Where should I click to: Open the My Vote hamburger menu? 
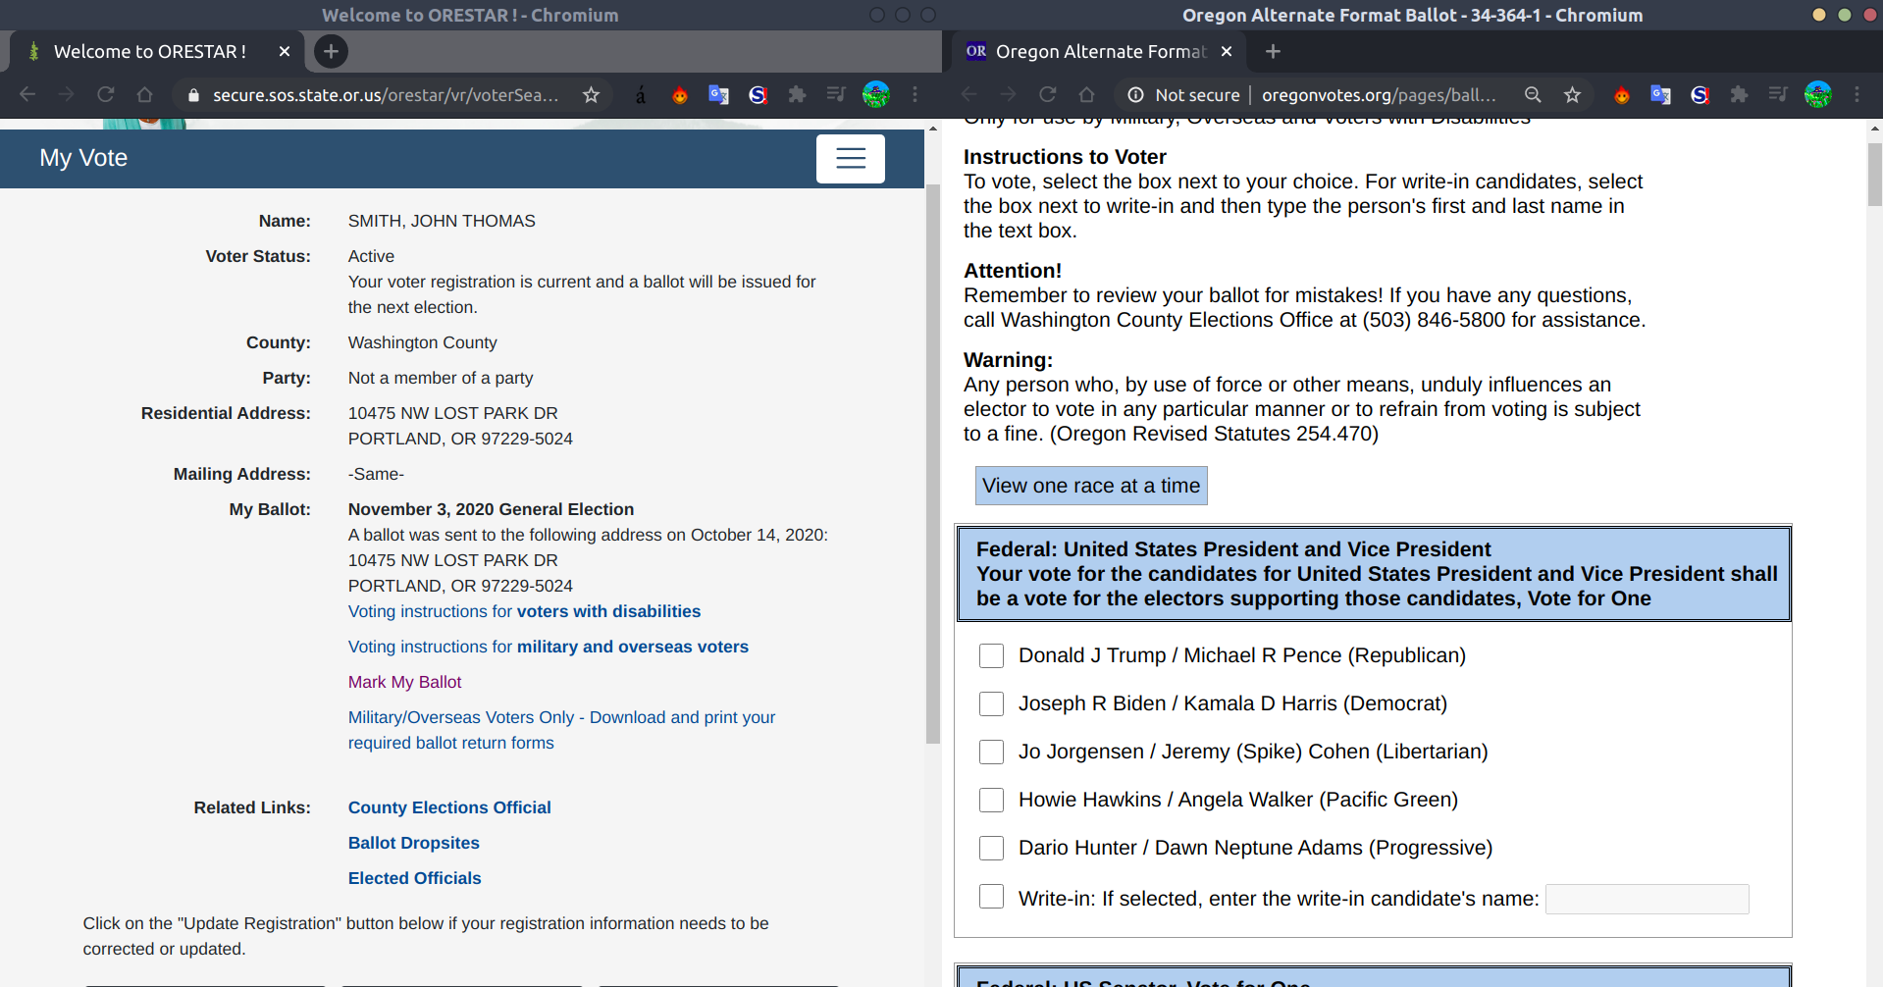[850, 158]
